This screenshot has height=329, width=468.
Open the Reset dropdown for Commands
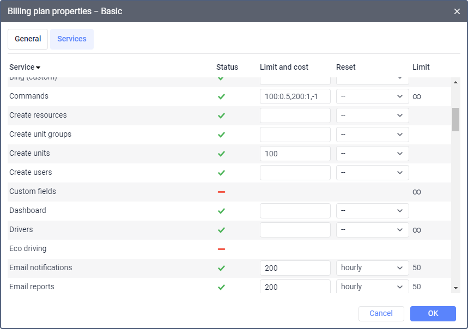coord(372,96)
